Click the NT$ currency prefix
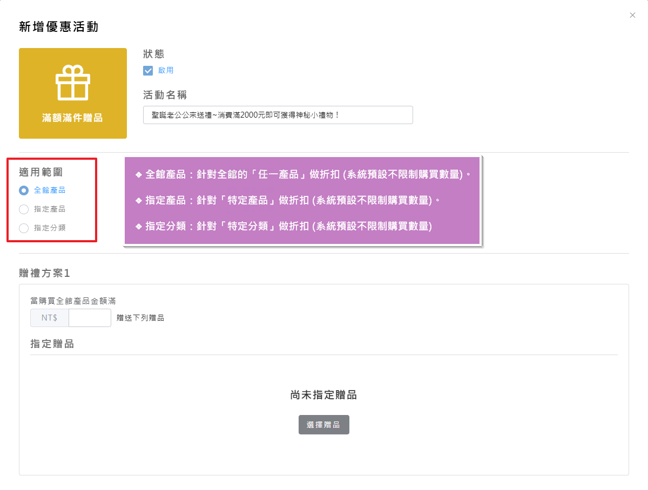Screen dimensions: 648x490 (x=50, y=318)
